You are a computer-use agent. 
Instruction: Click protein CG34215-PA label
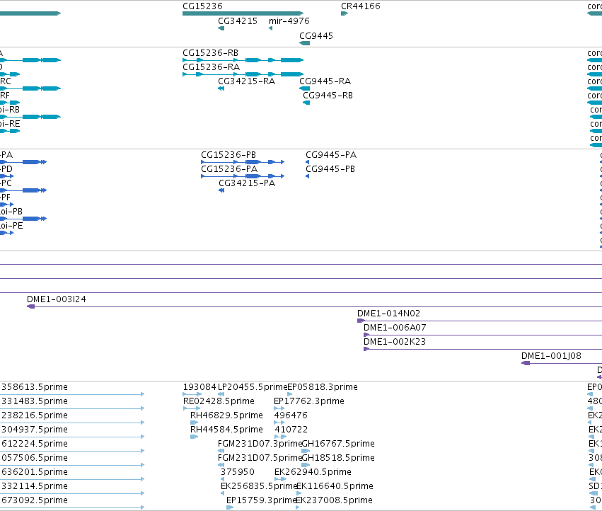point(247,183)
